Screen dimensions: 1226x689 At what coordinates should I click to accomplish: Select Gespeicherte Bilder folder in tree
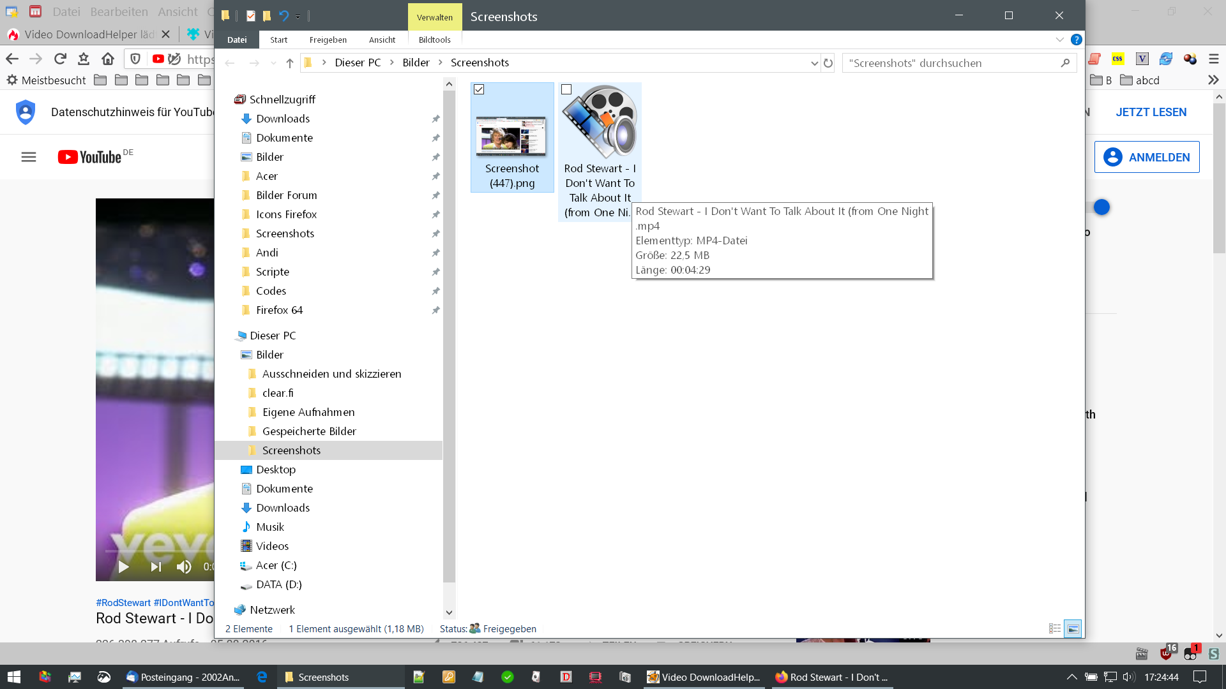[309, 431]
